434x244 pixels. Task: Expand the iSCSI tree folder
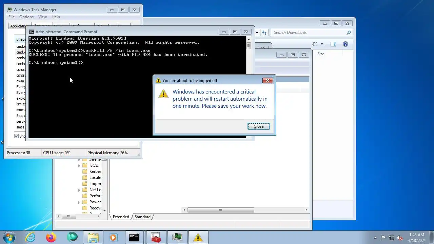pyautogui.click(x=79, y=166)
